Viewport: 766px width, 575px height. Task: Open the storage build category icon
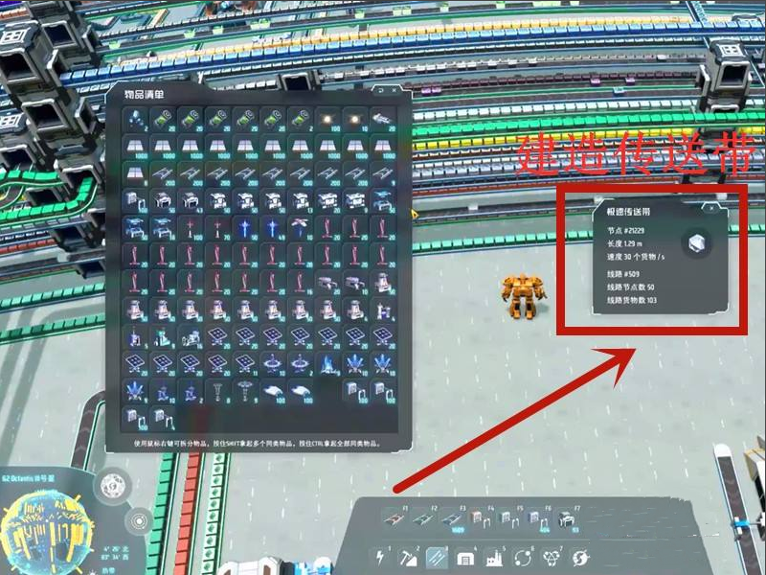(x=465, y=557)
